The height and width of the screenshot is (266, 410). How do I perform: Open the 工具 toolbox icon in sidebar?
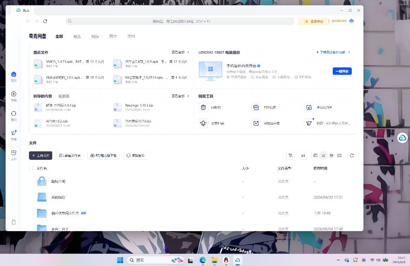[14, 153]
